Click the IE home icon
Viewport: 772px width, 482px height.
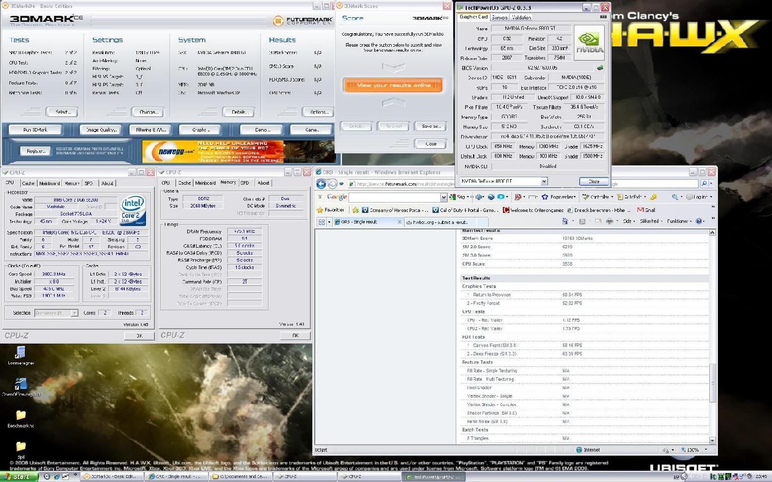tap(565, 221)
